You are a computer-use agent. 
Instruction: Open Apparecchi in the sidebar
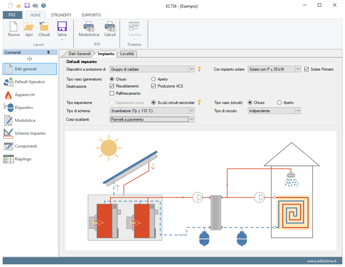(24, 95)
